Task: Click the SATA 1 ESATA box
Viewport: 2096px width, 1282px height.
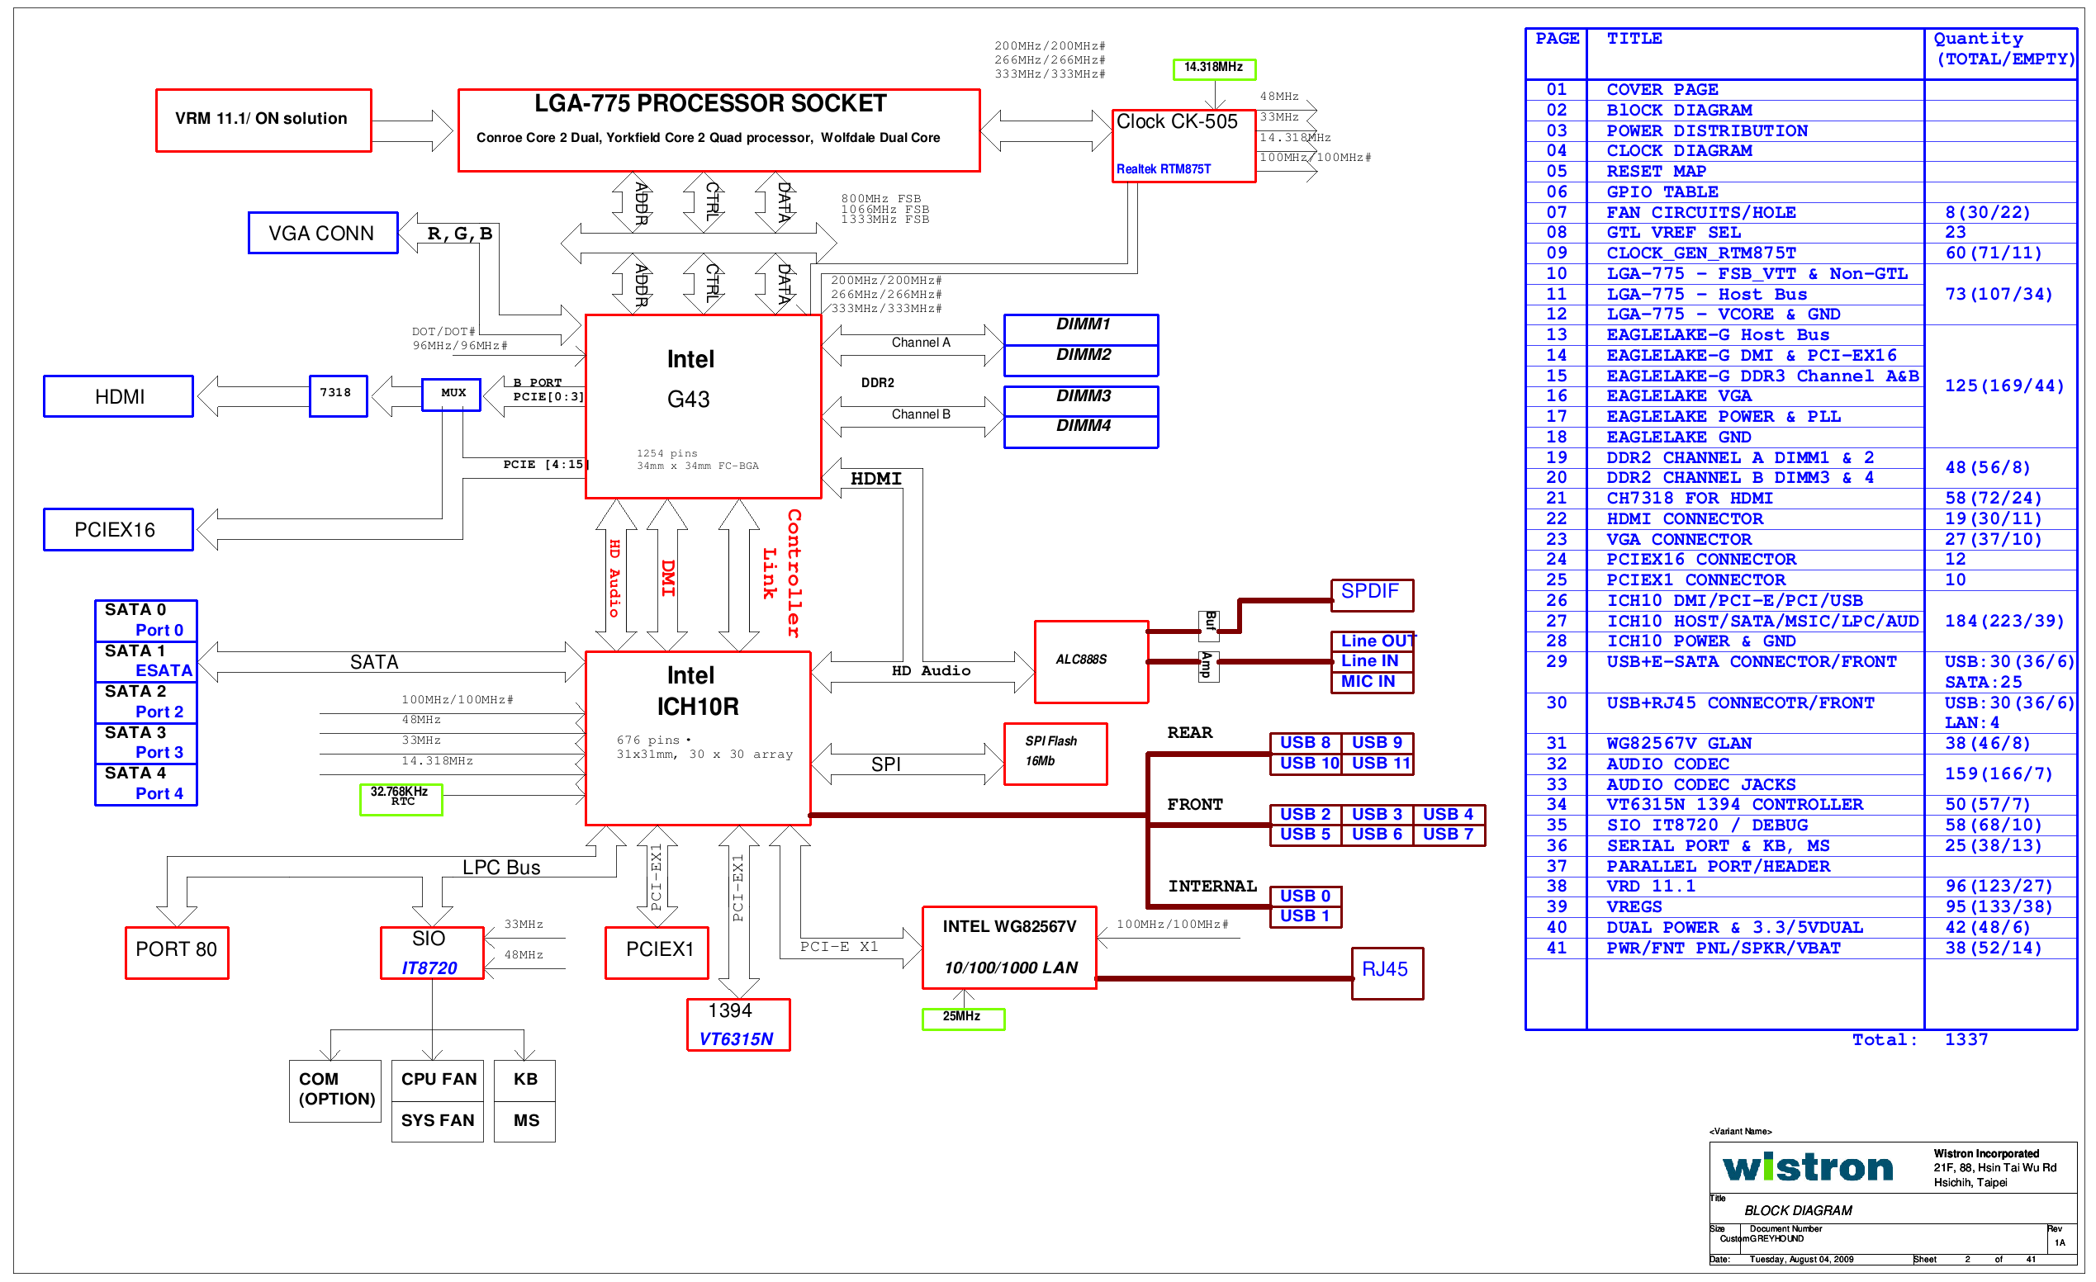Action: click(x=146, y=661)
